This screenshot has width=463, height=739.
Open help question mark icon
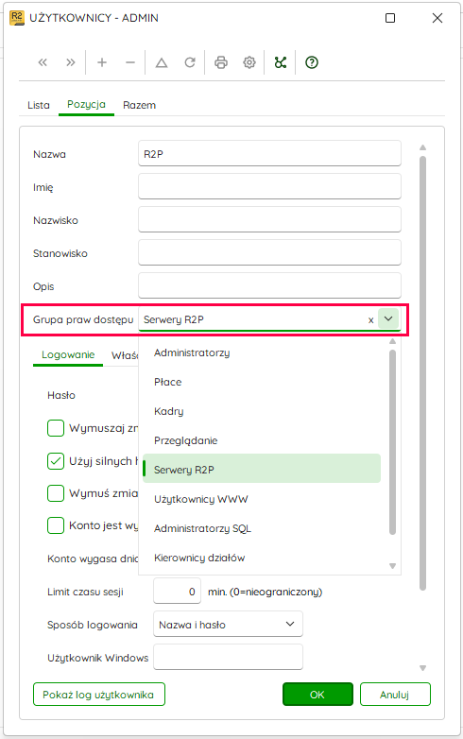click(312, 62)
